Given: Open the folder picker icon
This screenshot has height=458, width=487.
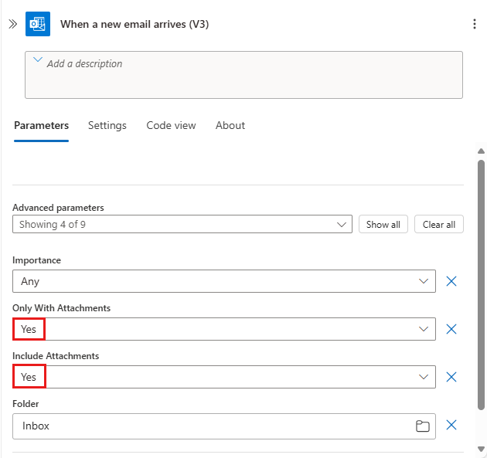Looking at the screenshot, I should pos(422,426).
